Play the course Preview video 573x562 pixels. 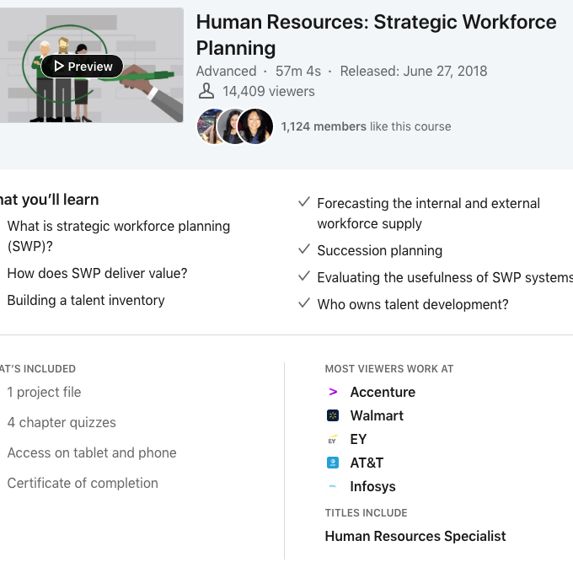(x=82, y=67)
